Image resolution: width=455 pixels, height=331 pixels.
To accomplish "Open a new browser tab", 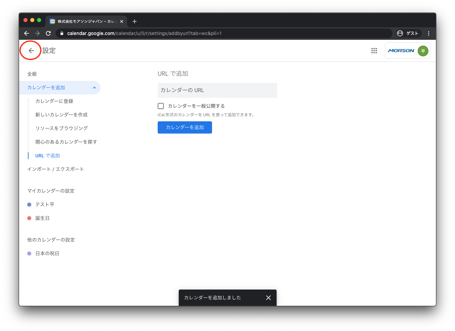I will (135, 21).
